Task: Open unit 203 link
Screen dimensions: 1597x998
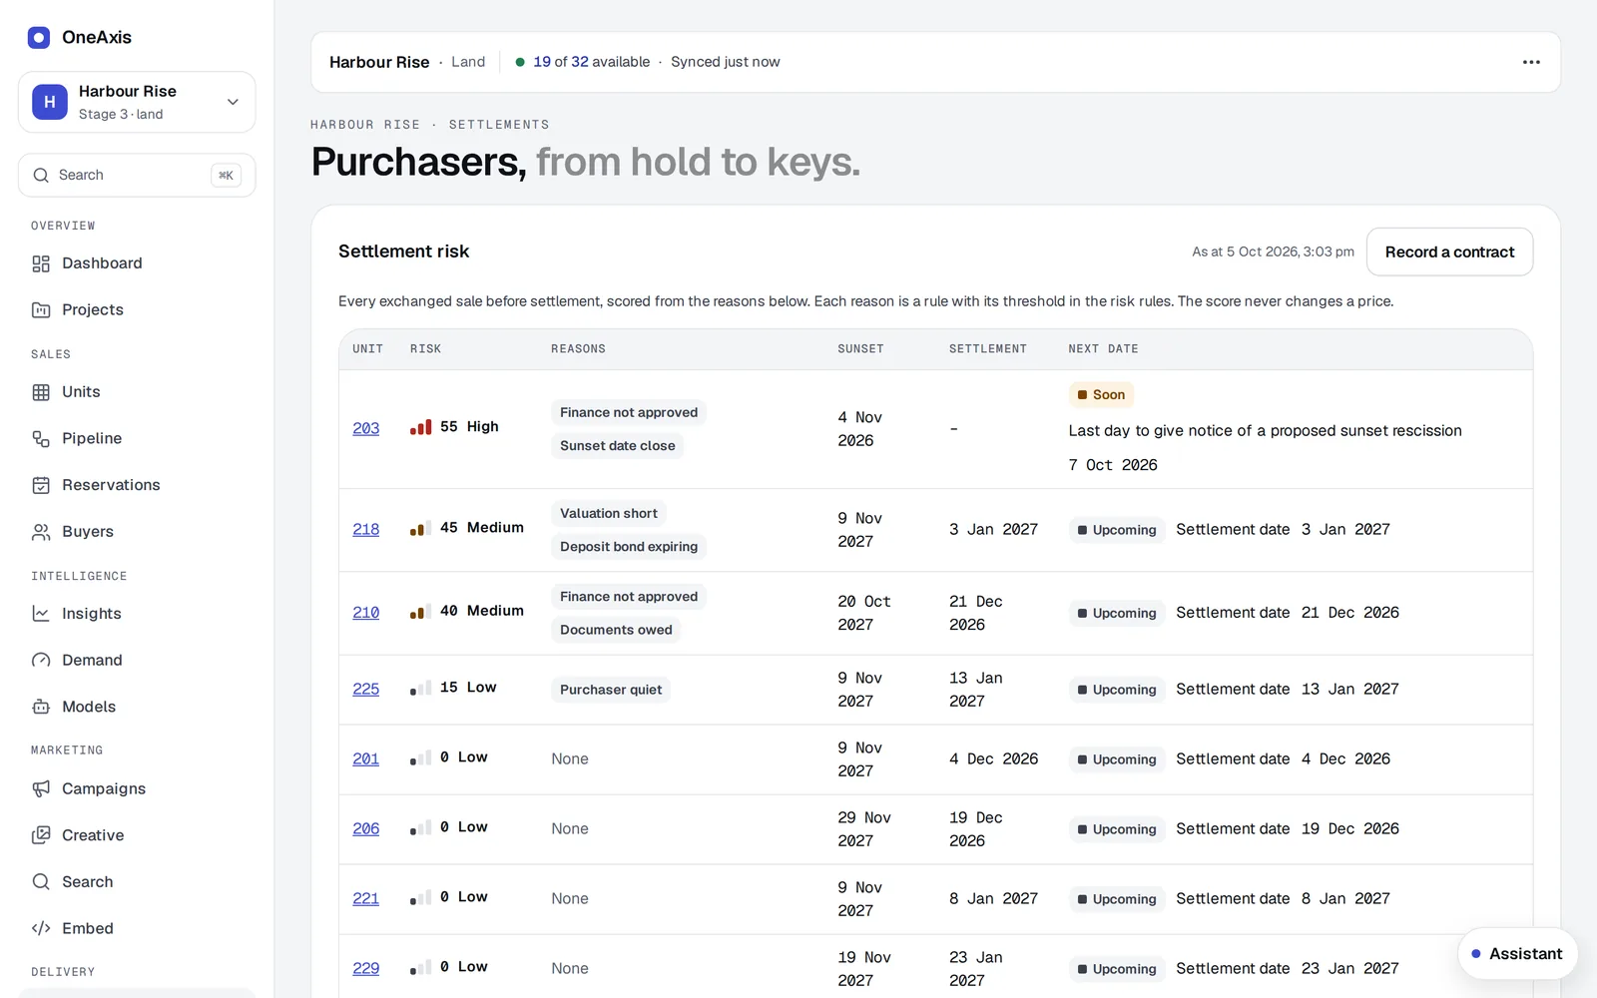Action: pos(365,428)
